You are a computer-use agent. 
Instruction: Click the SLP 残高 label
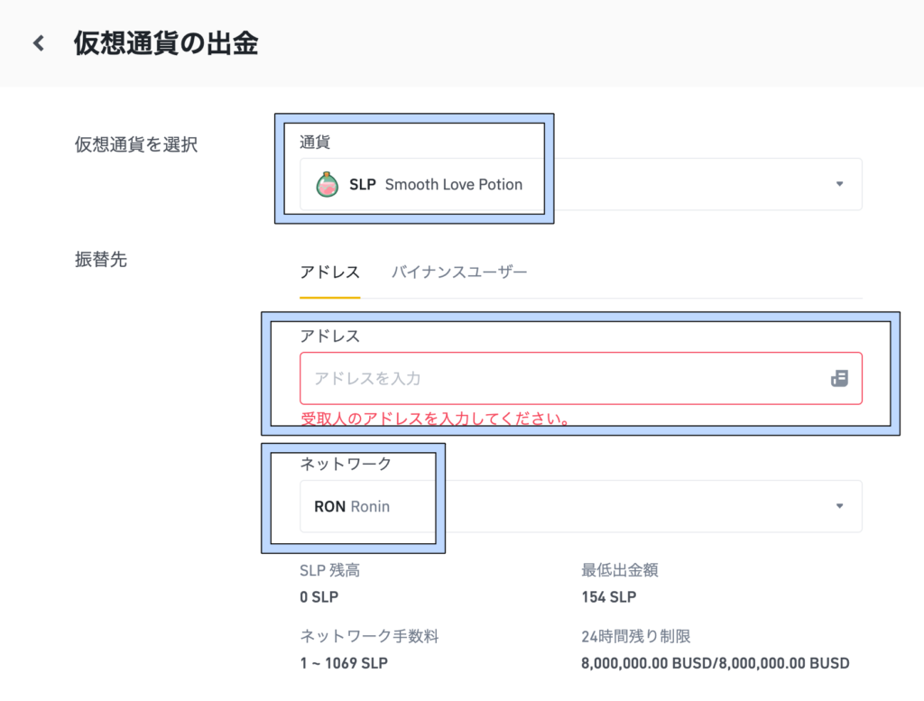(x=329, y=570)
